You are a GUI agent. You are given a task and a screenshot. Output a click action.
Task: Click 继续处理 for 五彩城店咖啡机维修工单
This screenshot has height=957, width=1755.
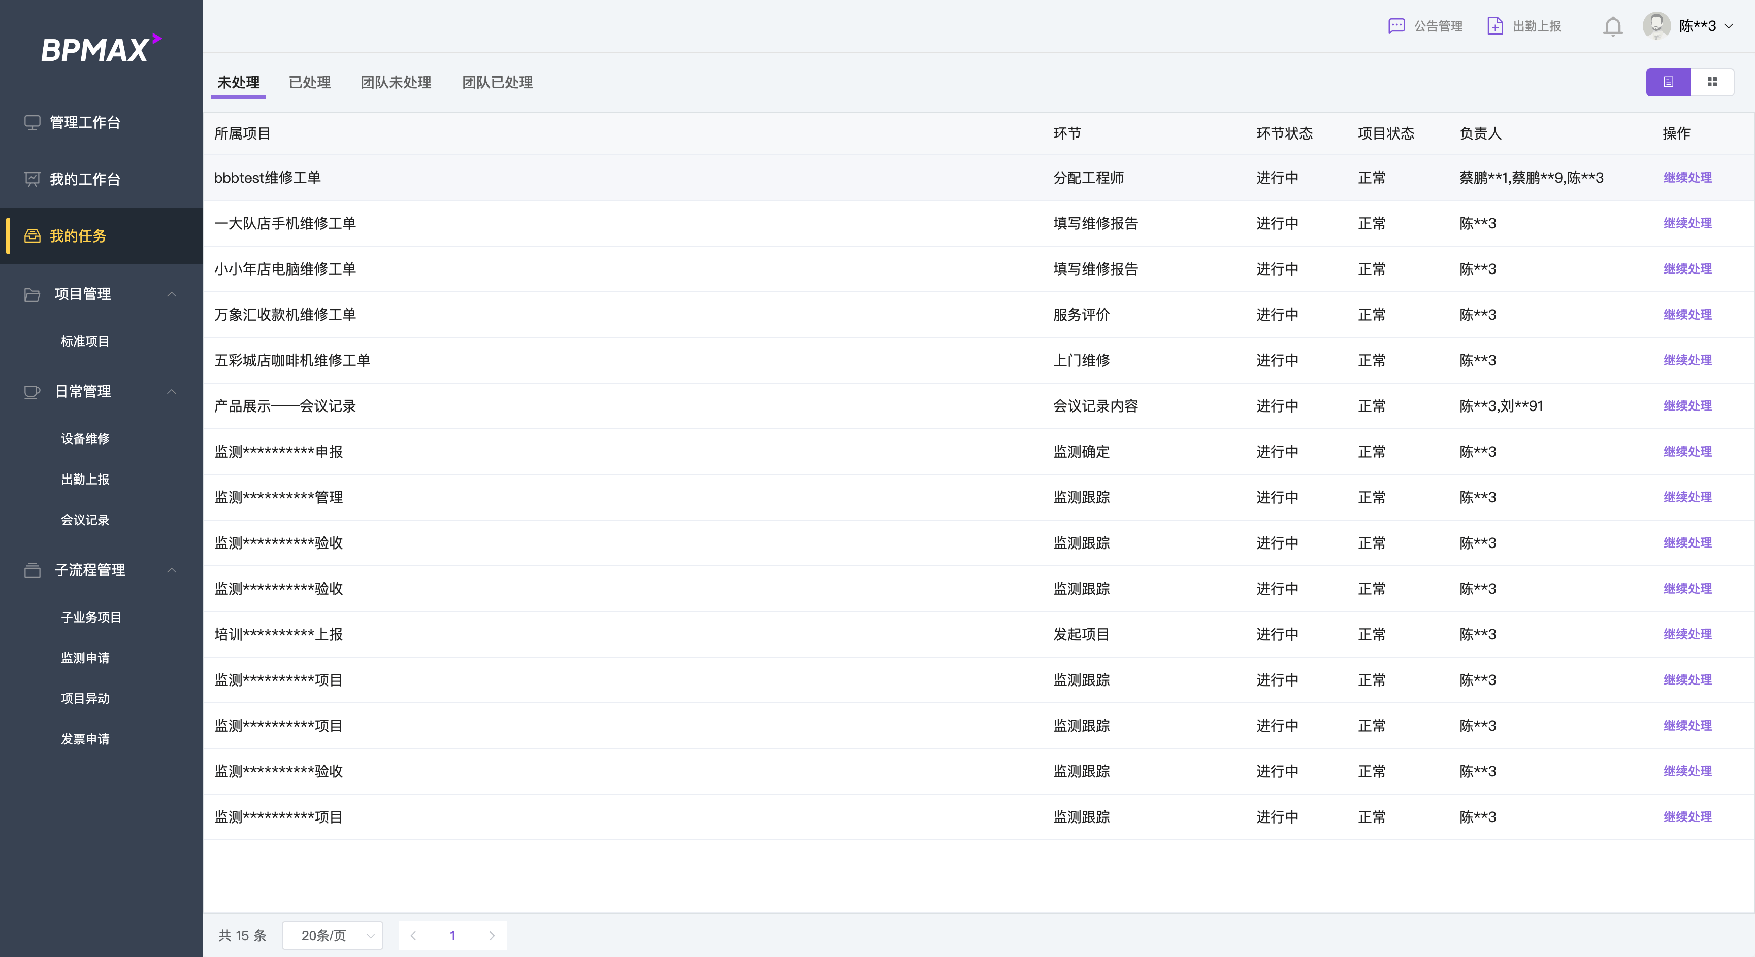click(x=1687, y=360)
